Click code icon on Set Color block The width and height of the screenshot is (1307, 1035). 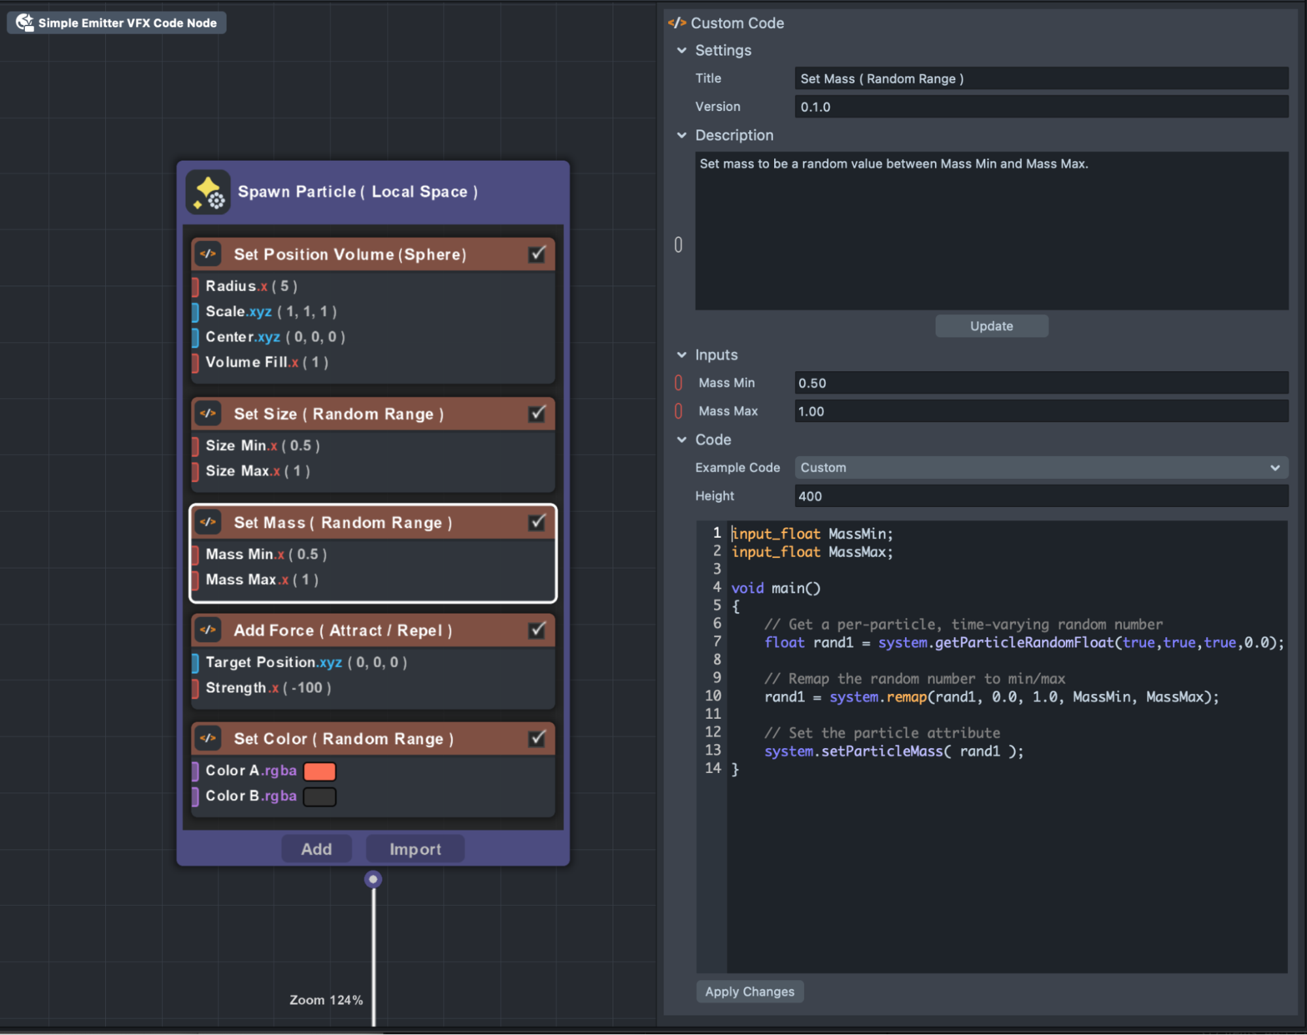208,738
